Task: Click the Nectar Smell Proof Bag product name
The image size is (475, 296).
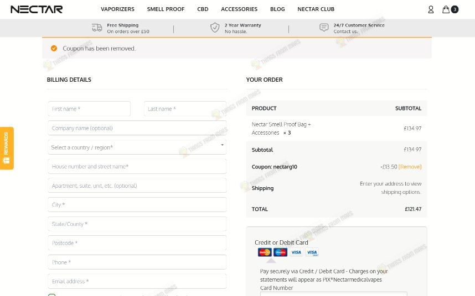Action: (281, 128)
